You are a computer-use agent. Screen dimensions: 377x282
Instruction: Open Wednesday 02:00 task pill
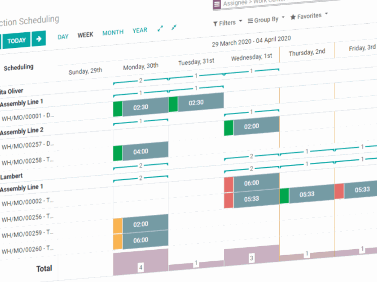(x=252, y=126)
